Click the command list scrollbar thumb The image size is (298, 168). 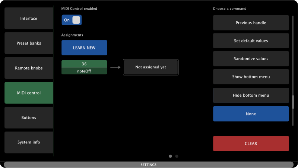pyautogui.click(x=293, y=102)
